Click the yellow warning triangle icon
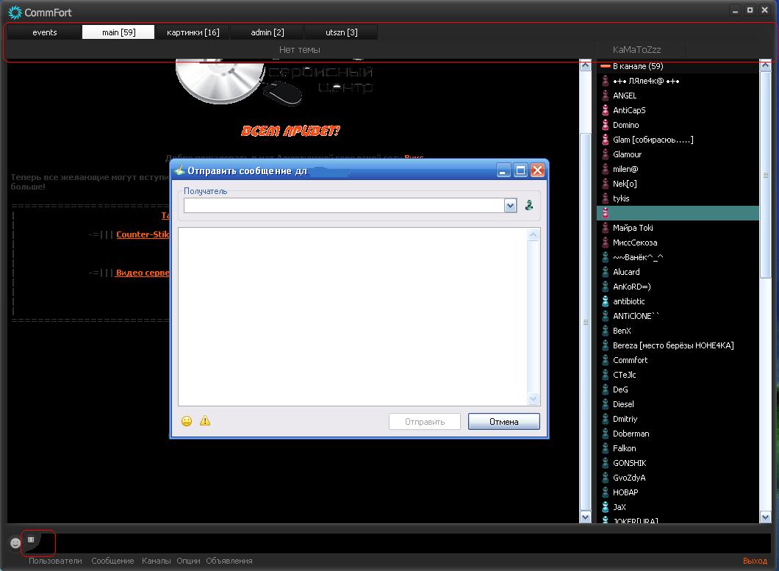779x571 pixels. click(205, 421)
